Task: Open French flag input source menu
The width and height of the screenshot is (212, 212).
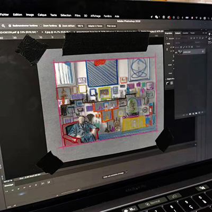Action: click(x=192, y=18)
